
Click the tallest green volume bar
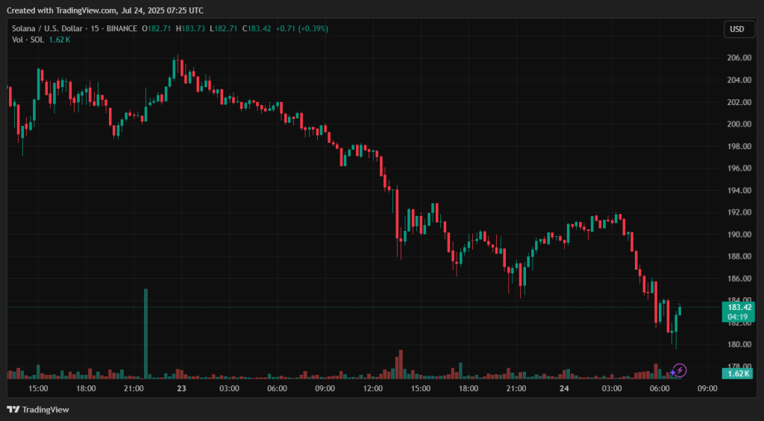coord(145,332)
